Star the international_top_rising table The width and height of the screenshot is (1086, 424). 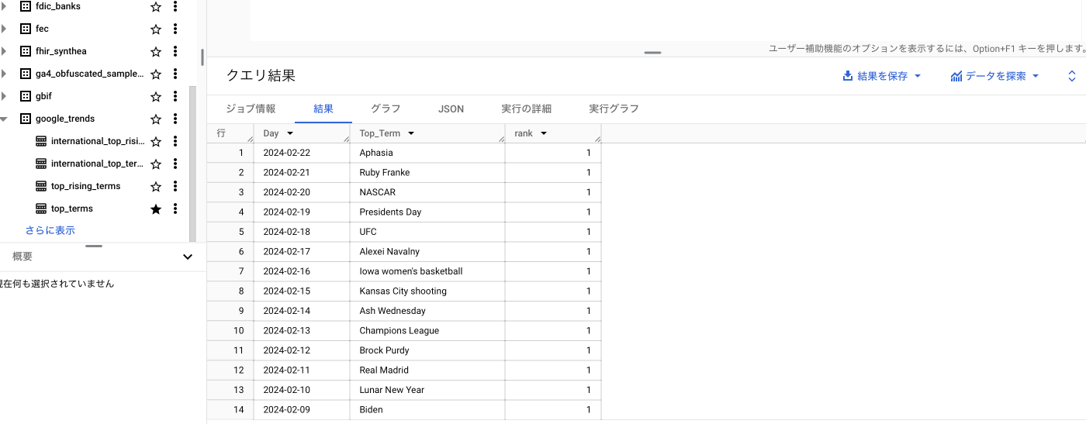click(156, 141)
